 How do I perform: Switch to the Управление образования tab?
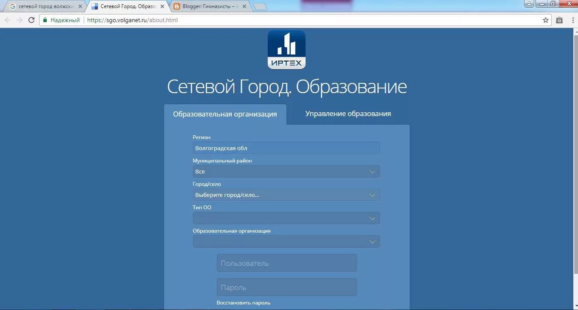pyautogui.click(x=348, y=114)
